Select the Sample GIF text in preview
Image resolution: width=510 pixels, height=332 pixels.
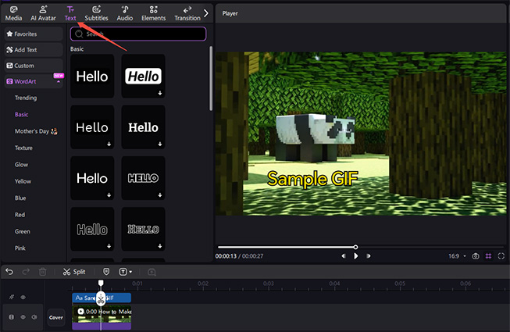[x=312, y=179]
